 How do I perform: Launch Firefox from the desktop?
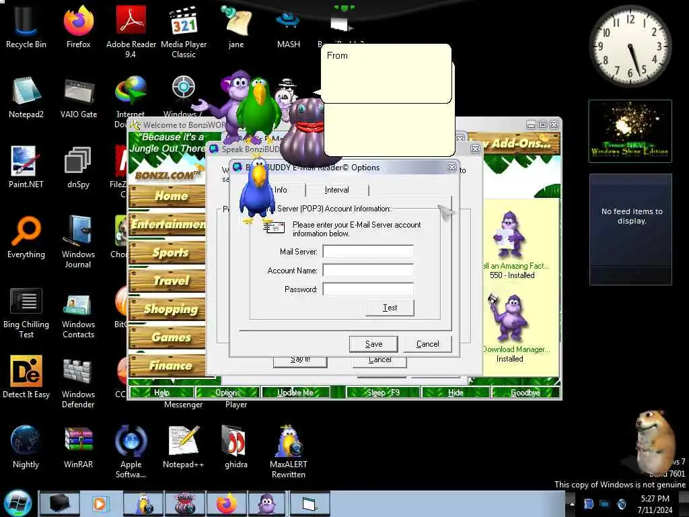click(x=78, y=26)
